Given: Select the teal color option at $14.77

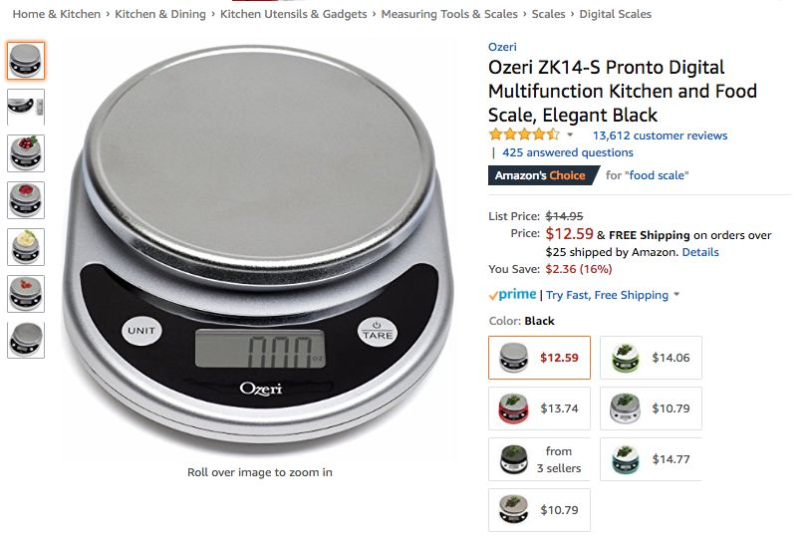Looking at the screenshot, I should pyautogui.click(x=651, y=459).
